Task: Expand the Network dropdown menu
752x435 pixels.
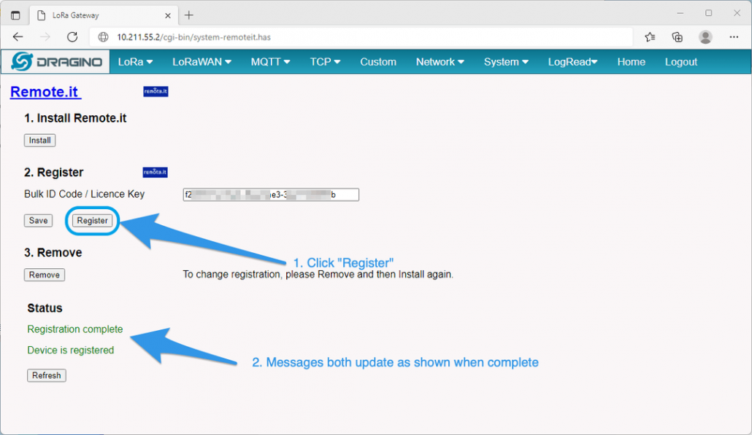Action: (x=440, y=62)
